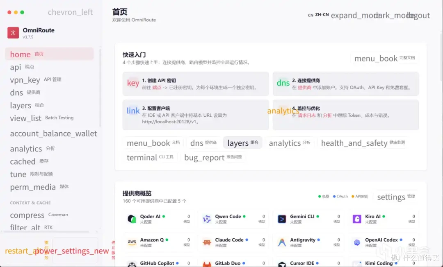Click layers 组合 quick link chip
This screenshot has height=267, width=443.
[x=243, y=143]
